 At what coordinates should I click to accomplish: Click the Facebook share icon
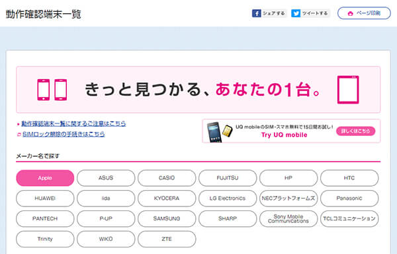257,13
